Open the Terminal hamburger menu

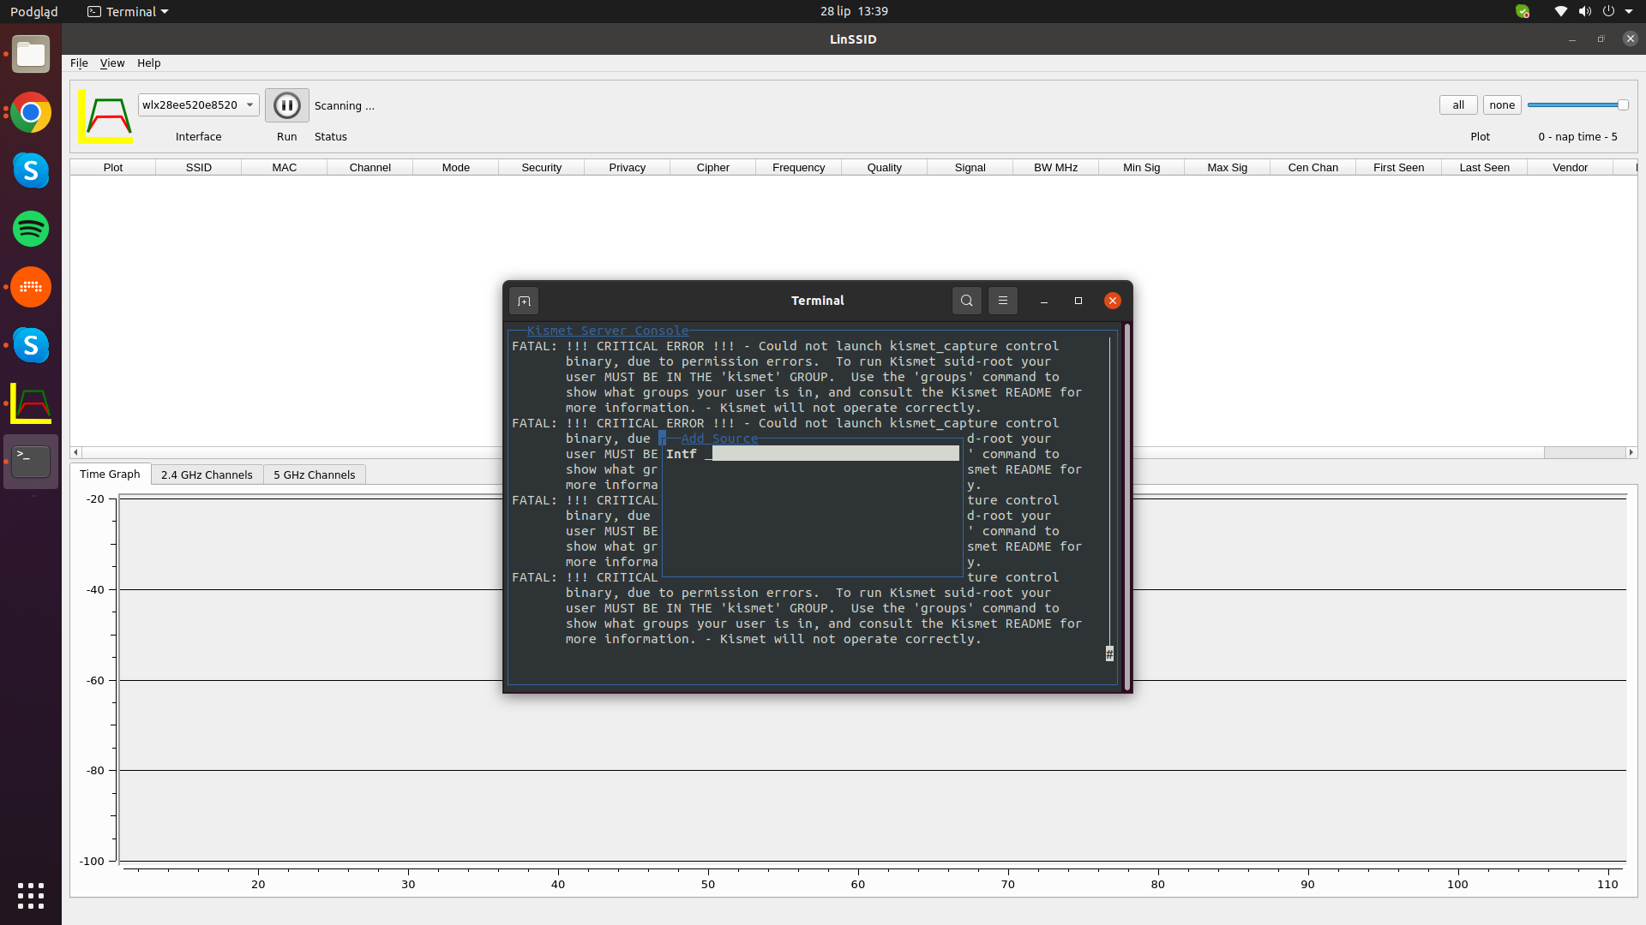(1003, 301)
